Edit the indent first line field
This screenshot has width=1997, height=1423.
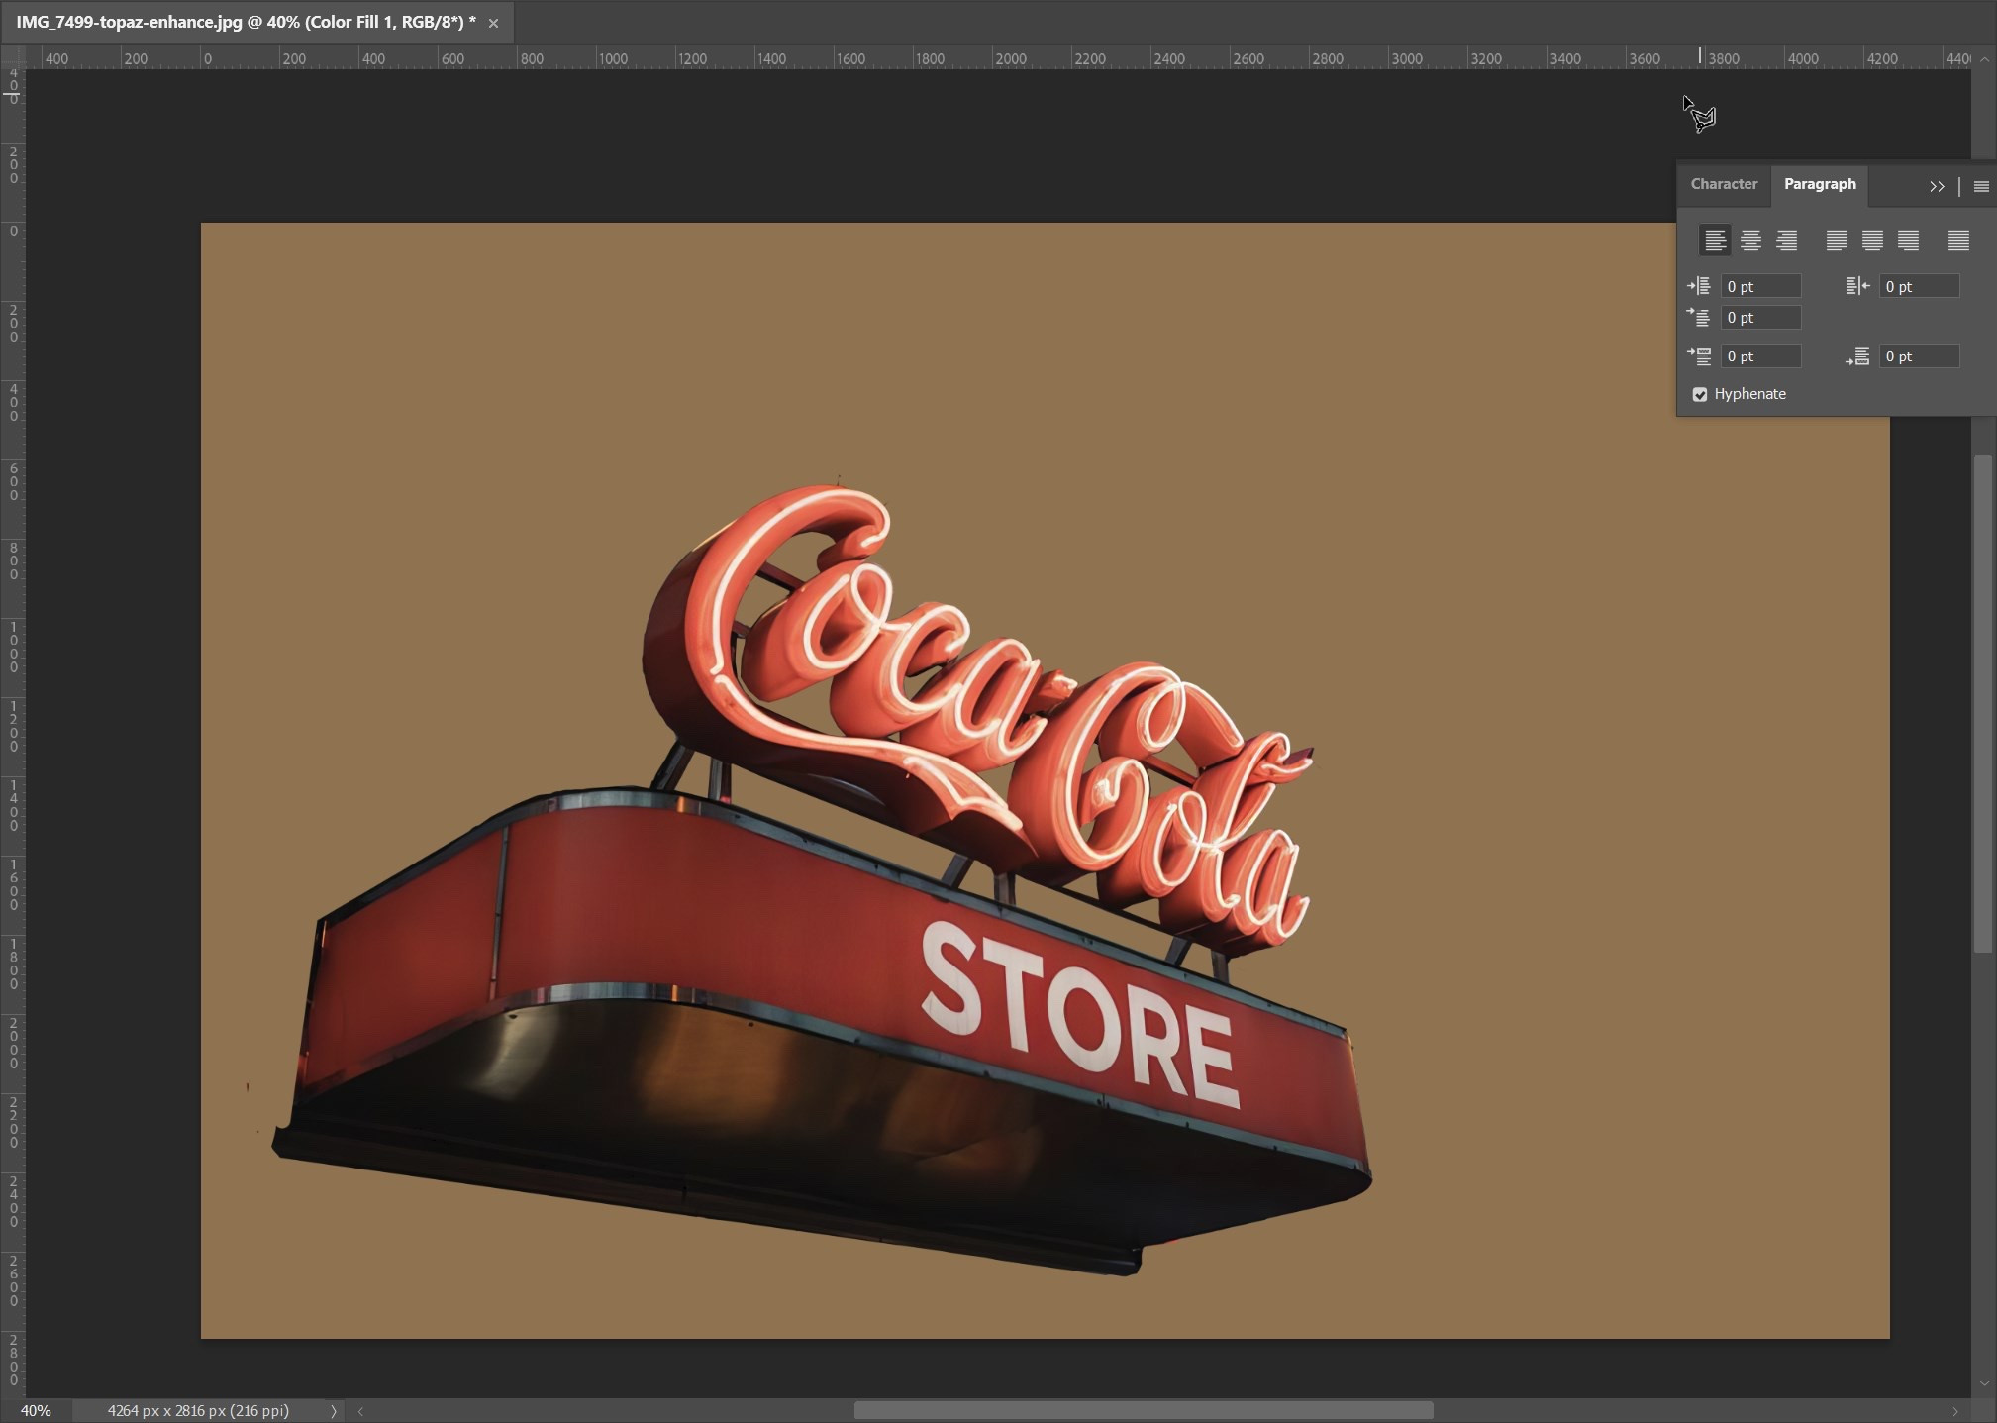pyautogui.click(x=1760, y=317)
